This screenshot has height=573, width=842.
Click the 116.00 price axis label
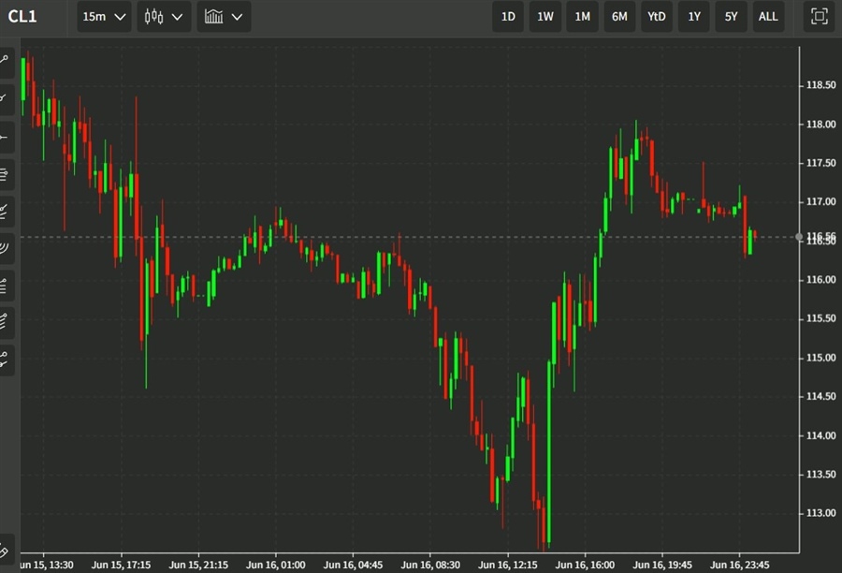(821, 280)
